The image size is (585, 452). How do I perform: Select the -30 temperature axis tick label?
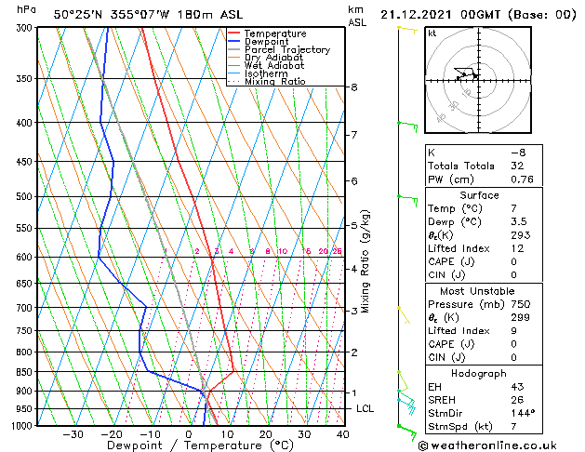73,434
